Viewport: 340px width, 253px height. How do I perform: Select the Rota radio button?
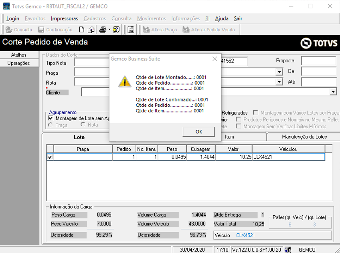click(x=83, y=124)
